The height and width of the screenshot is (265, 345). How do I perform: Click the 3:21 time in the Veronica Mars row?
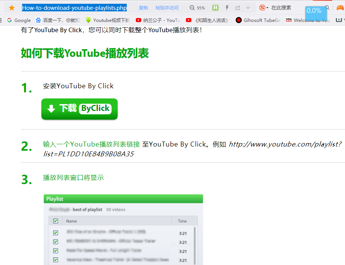point(183,260)
